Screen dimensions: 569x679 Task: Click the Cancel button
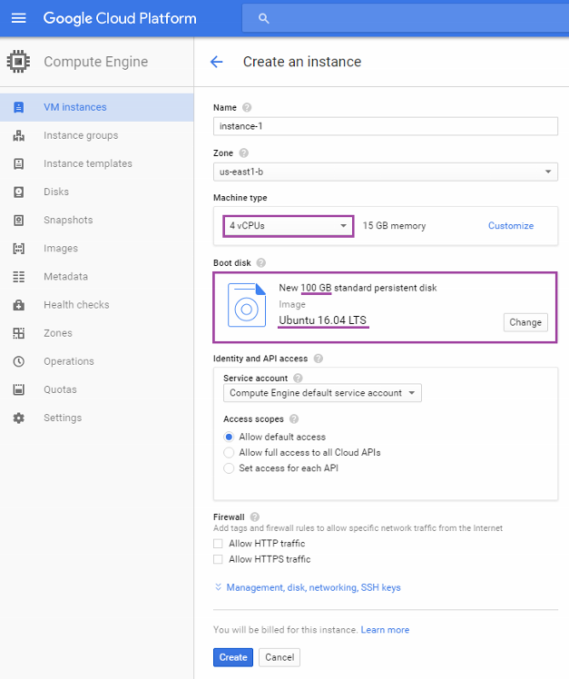click(x=280, y=657)
